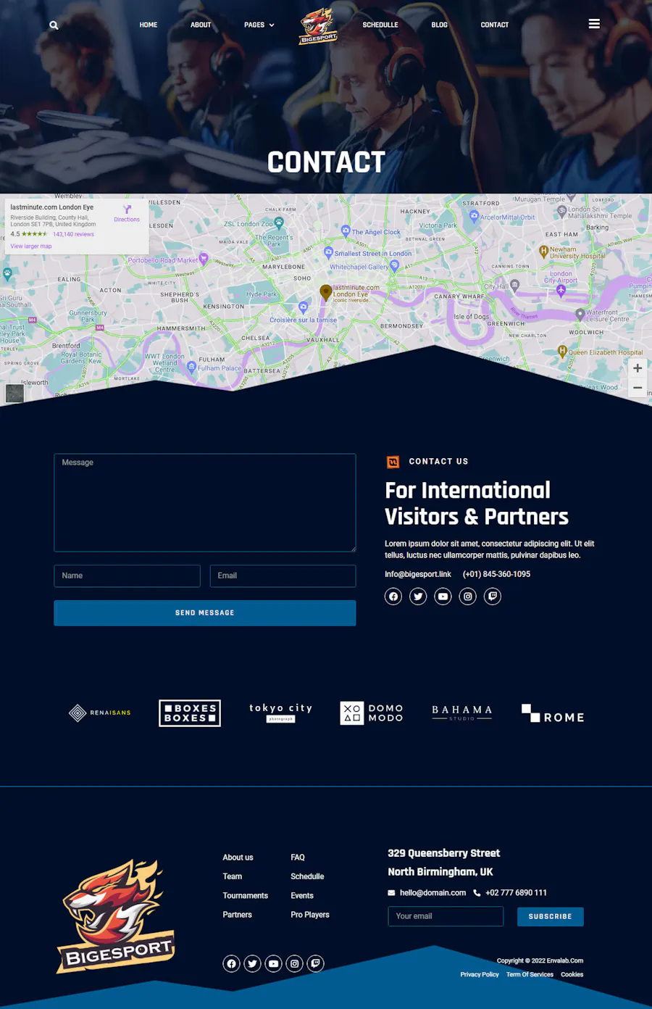Open the Events footer link
The image size is (652, 1009).
302,896
